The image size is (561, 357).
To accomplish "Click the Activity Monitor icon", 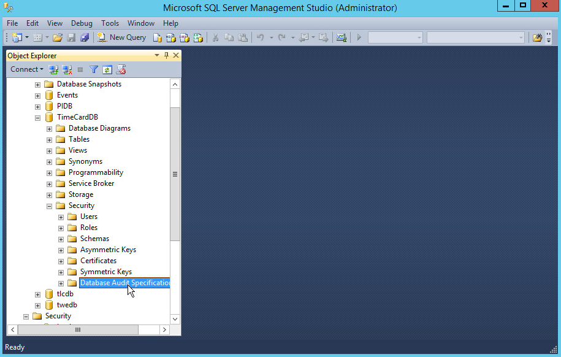I will pos(342,37).
